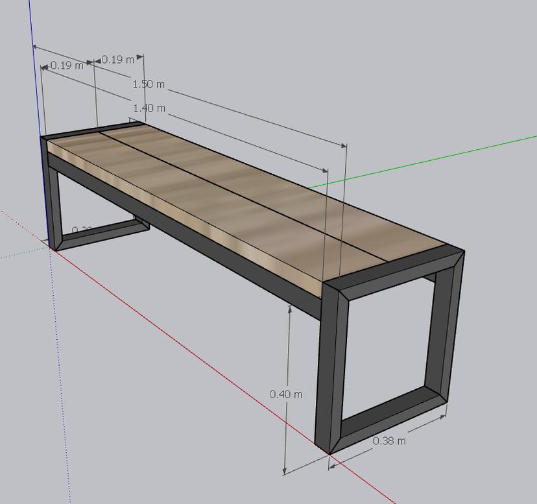Select the partly hidden dimension behind far leg
The height and width of the screenshot is (504, 537).
tap(82, 230)
